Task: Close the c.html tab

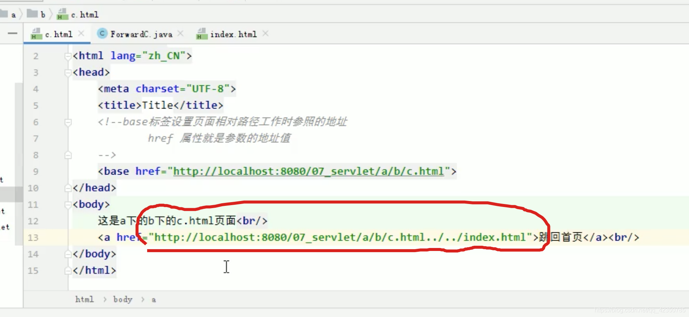Action: (81, 34)
